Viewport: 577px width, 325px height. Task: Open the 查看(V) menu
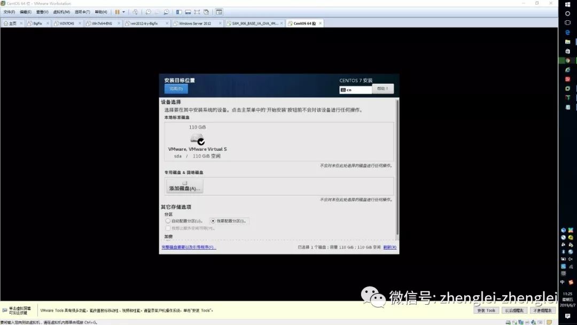coord(42,12)
